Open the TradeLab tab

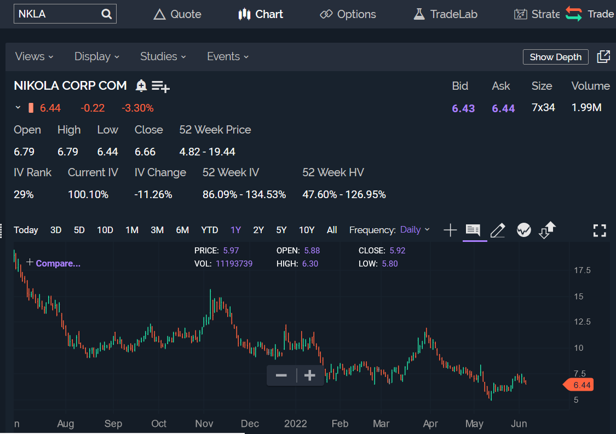tap(446, 15)
